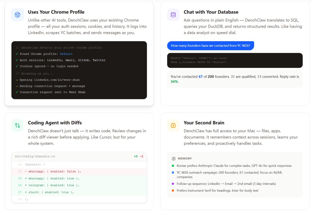313x213 pixels.
Task: Click the purple dot before Follow-up sequence
Action: pyautogui.click(x=173, y=184)
